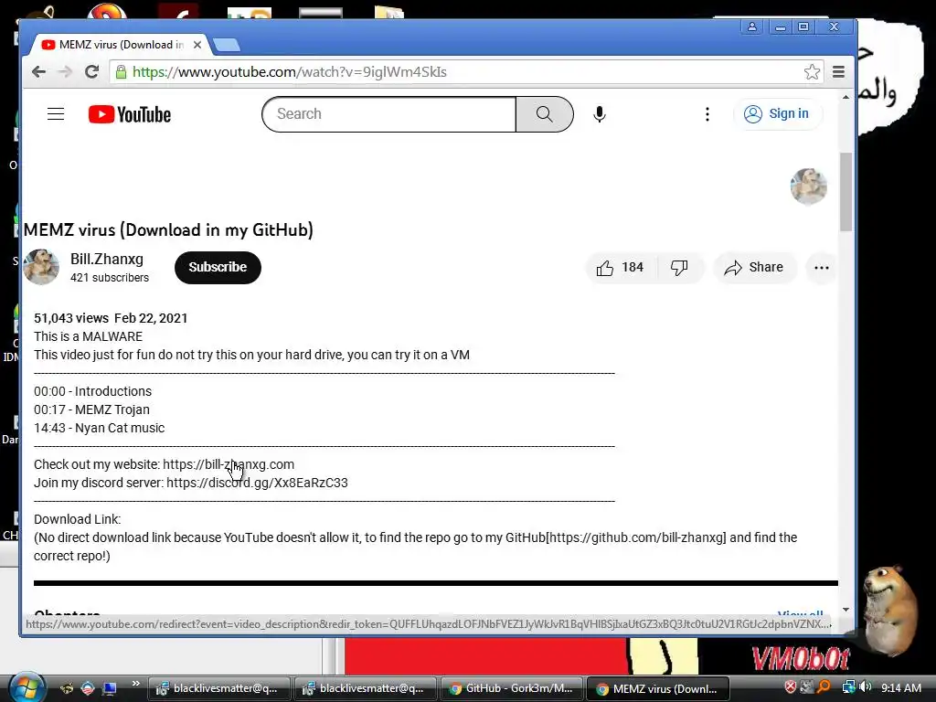Click the scrollbar up arrow
The image size is (936, 702).
pyautogui.click(x=846, y=97)
